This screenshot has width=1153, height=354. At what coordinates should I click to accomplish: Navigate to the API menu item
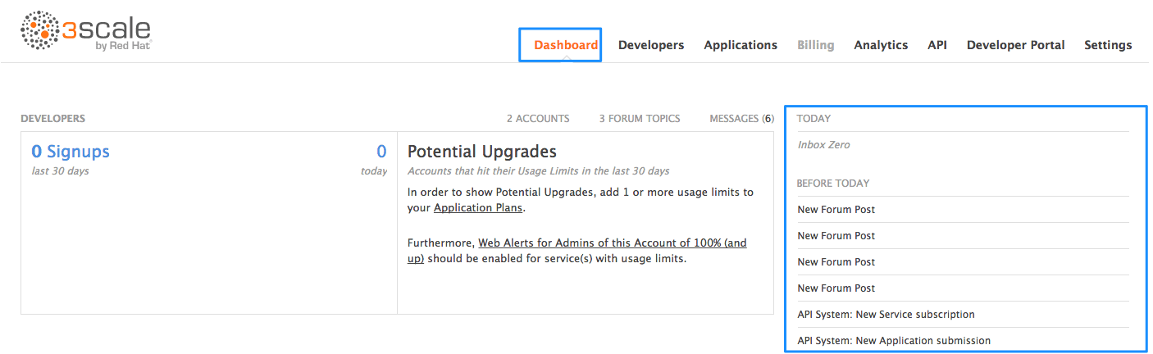(937, 45)
